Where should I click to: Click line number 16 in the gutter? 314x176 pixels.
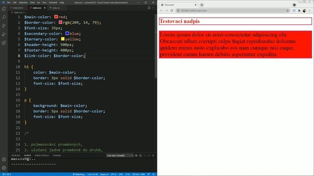click(18, 100)
